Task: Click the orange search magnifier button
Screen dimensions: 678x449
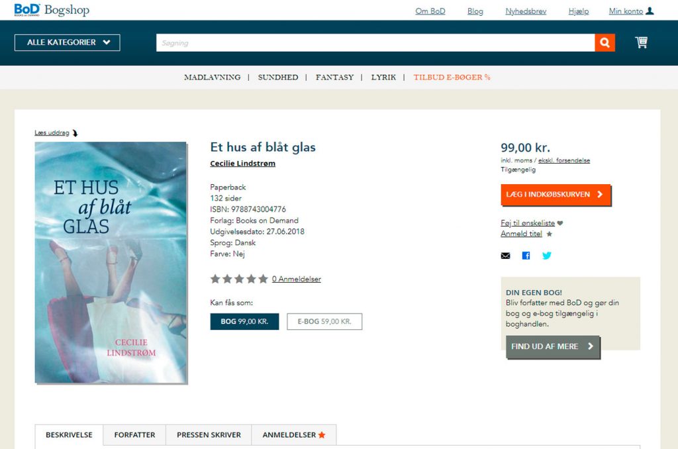Action: [605, 43]
